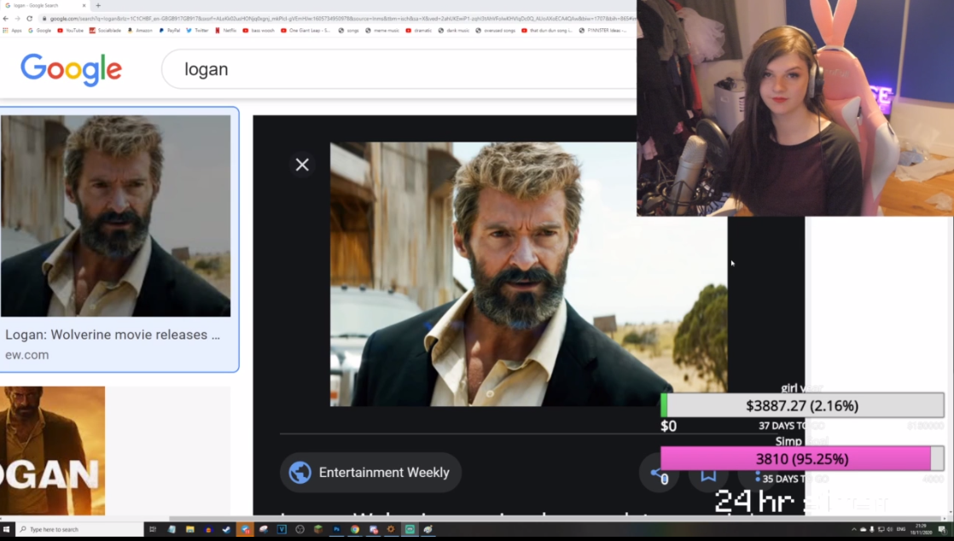Open File Explorer from the taskbar

point(189,529)
